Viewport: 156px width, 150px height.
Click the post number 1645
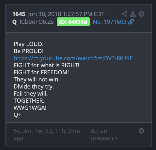point(19,14)
